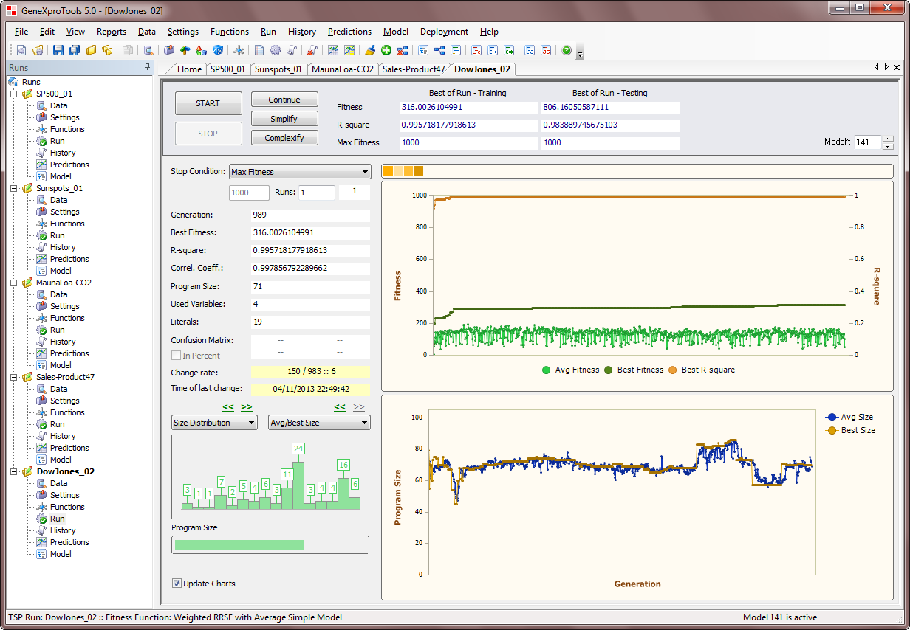Screen dimensions: 910x630
Task: Click the green help question mark icon
Action: coord(567,50)
